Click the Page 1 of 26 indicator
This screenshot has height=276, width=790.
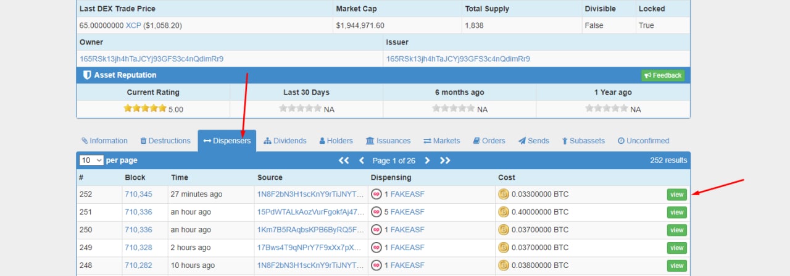click(394, 161)
